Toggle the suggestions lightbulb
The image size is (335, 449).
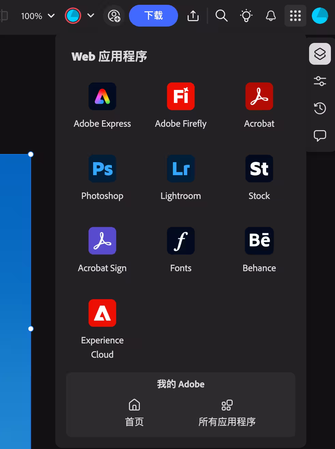[x=246, y=16]
